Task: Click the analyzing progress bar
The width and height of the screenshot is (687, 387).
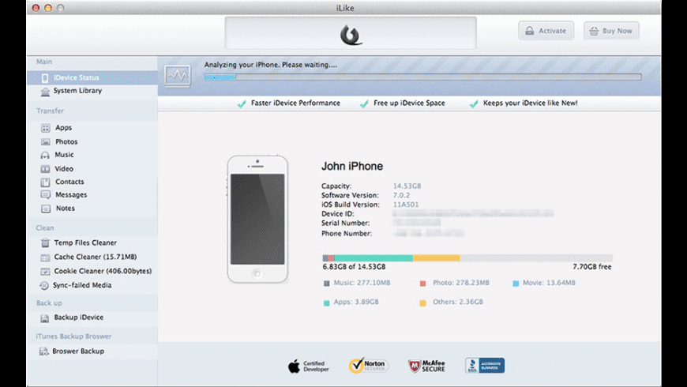Action: pyautogui.click(x=422, y=77)
